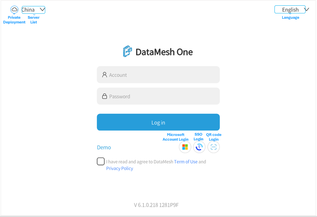Open the Privacy Policy link
Viewport: 317px width, 217px height.
click(120, 168)
